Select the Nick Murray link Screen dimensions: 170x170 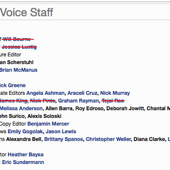tap(115, 93)
